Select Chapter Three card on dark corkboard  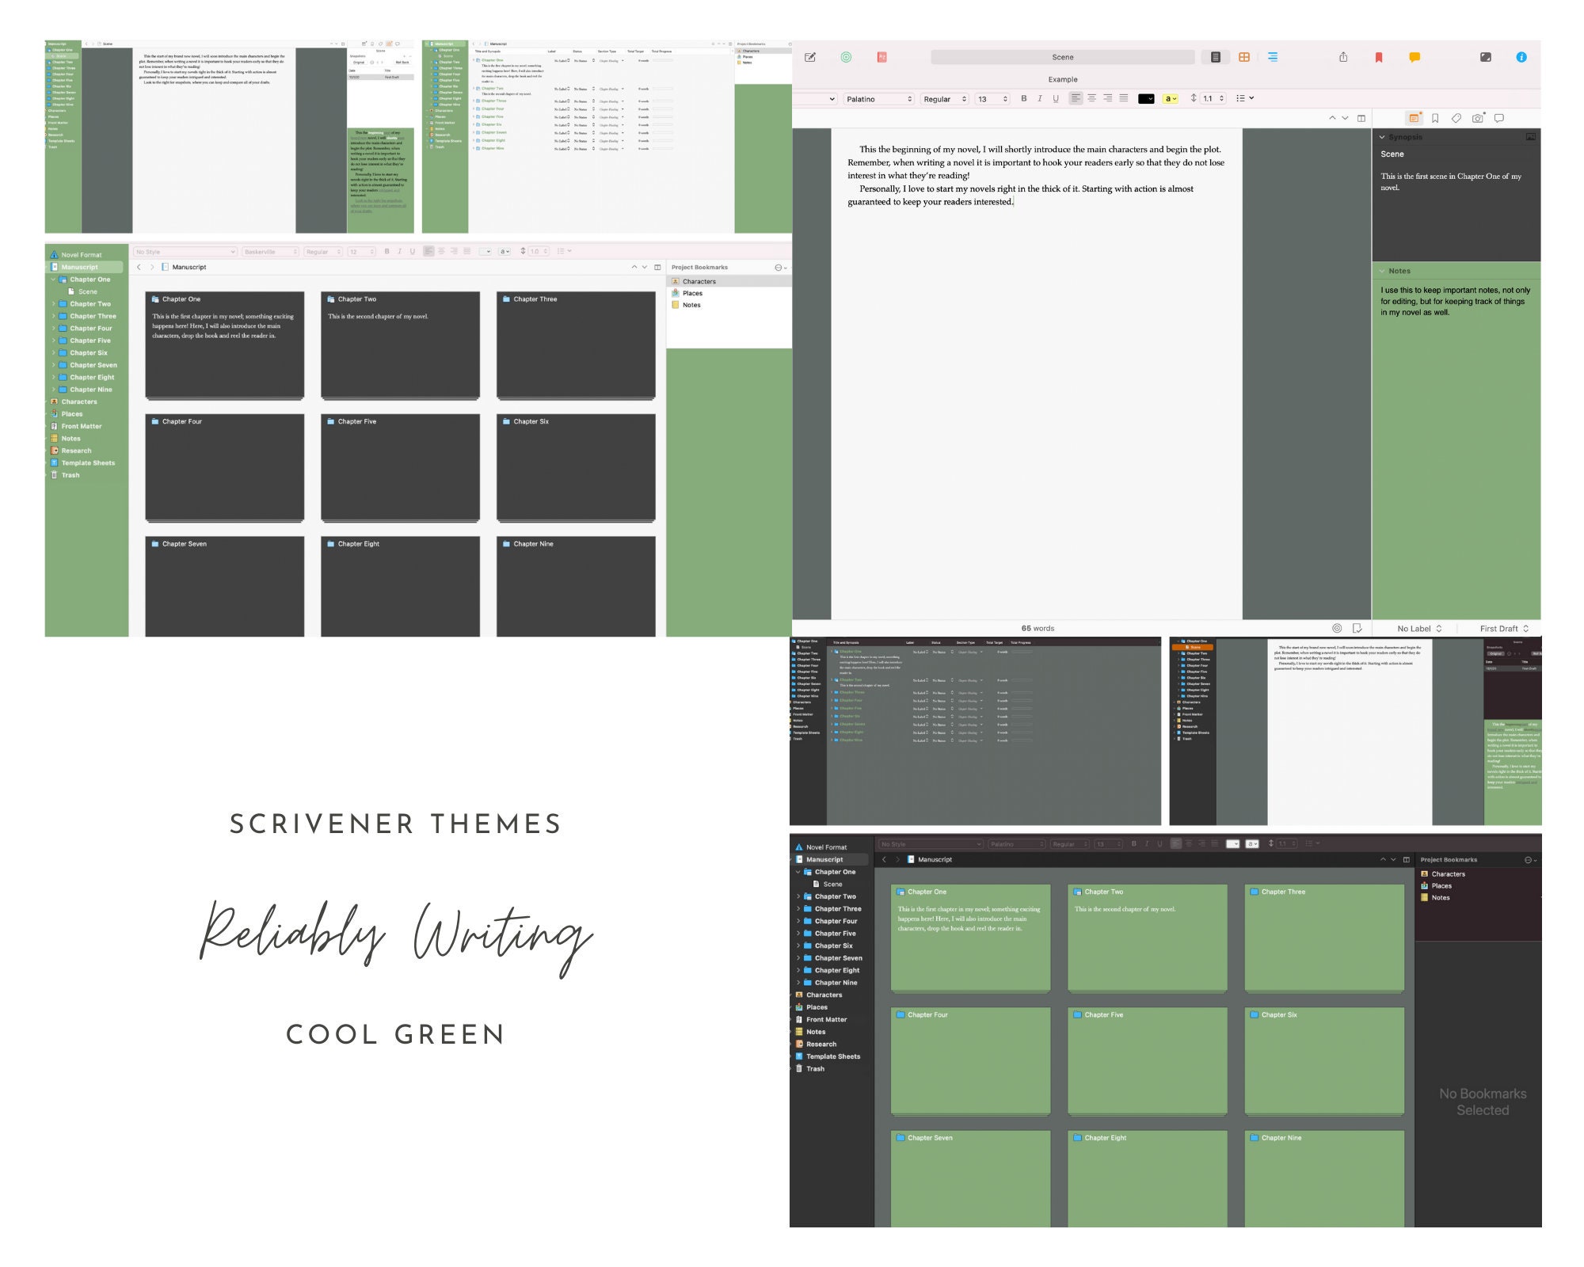(x=1324, y=938)
